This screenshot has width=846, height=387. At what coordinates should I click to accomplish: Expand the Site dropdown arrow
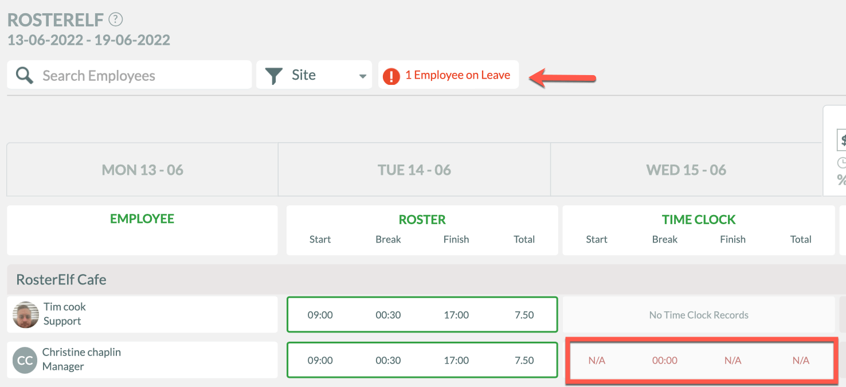point(362,76)
